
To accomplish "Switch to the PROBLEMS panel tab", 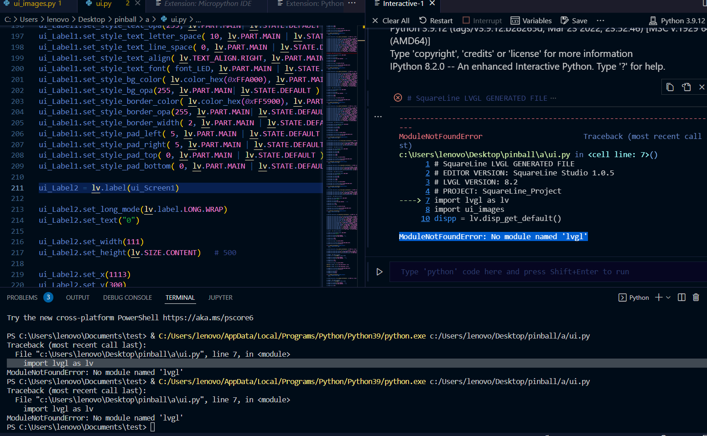I will coord(22,298).
